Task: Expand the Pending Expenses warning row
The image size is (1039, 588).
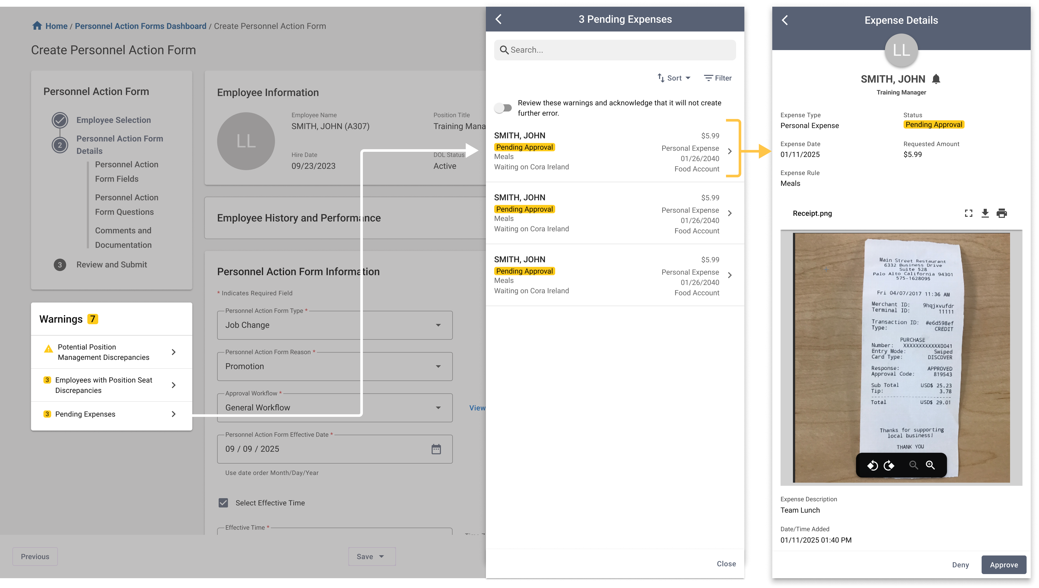Action: (112, 414)
